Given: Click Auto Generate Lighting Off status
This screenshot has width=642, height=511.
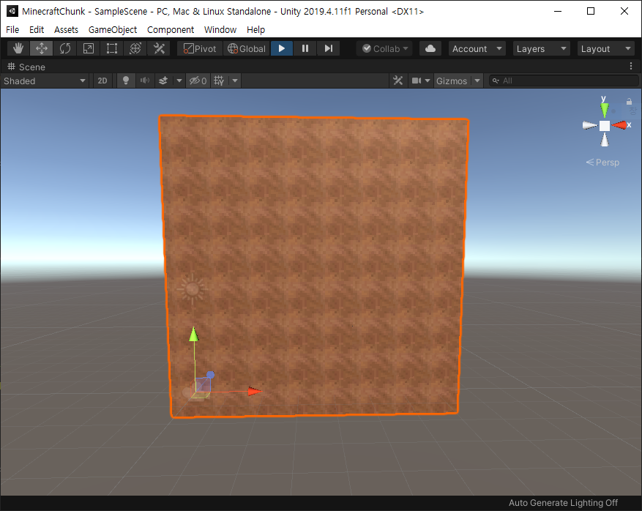Looking at the screenshot, I should point(563,502).
